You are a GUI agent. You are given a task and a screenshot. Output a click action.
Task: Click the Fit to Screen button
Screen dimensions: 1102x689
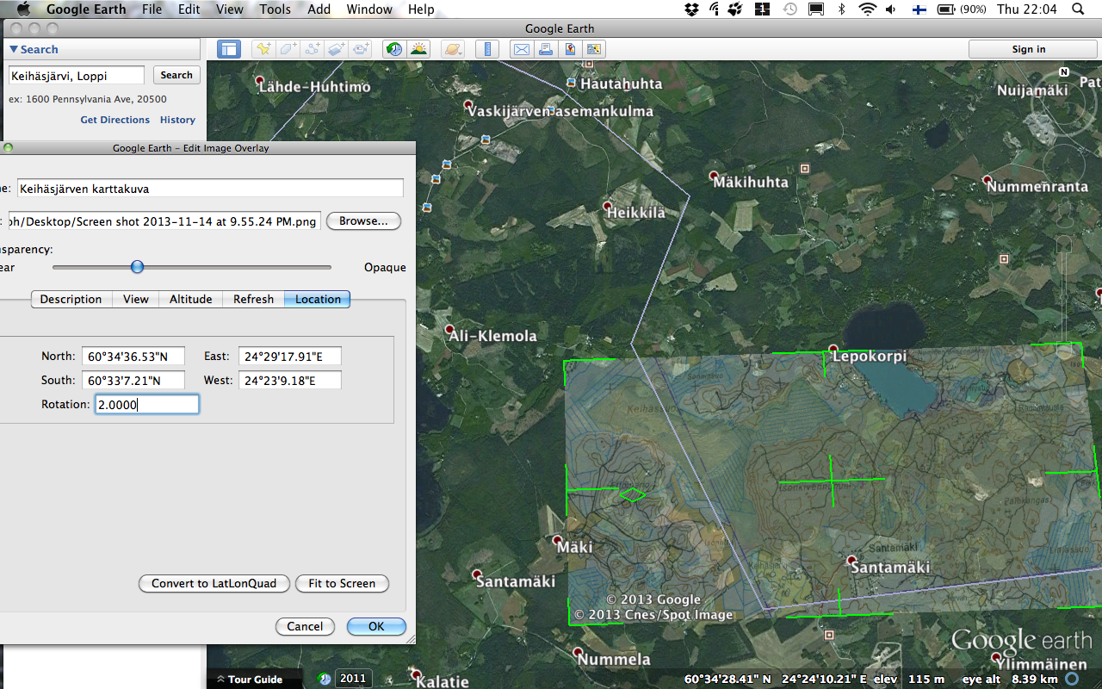pos(342,583)
